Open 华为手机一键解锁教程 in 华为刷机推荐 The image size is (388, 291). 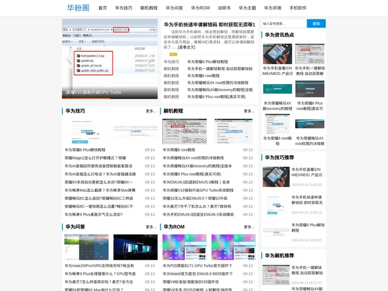pos(307,270)
